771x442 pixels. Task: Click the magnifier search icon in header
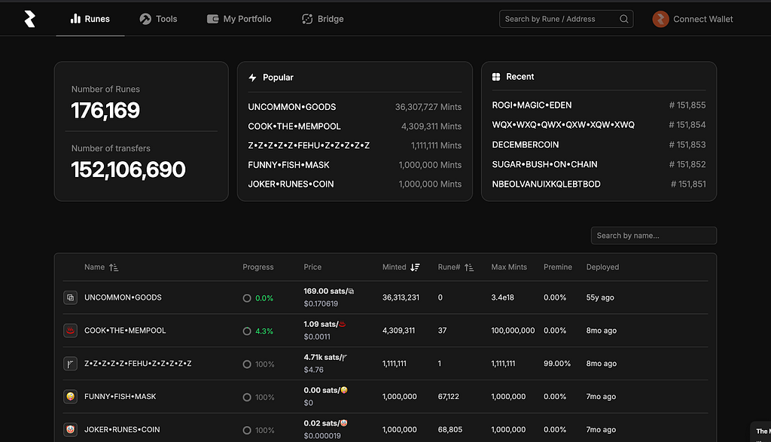pyautogui.click(x=623, y=19)
